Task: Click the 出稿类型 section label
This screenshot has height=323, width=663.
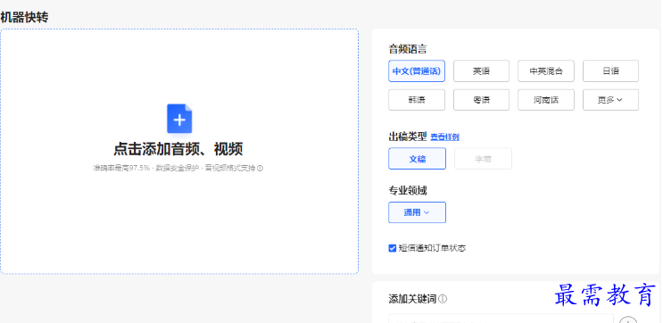Action: [x=408, y=137]
